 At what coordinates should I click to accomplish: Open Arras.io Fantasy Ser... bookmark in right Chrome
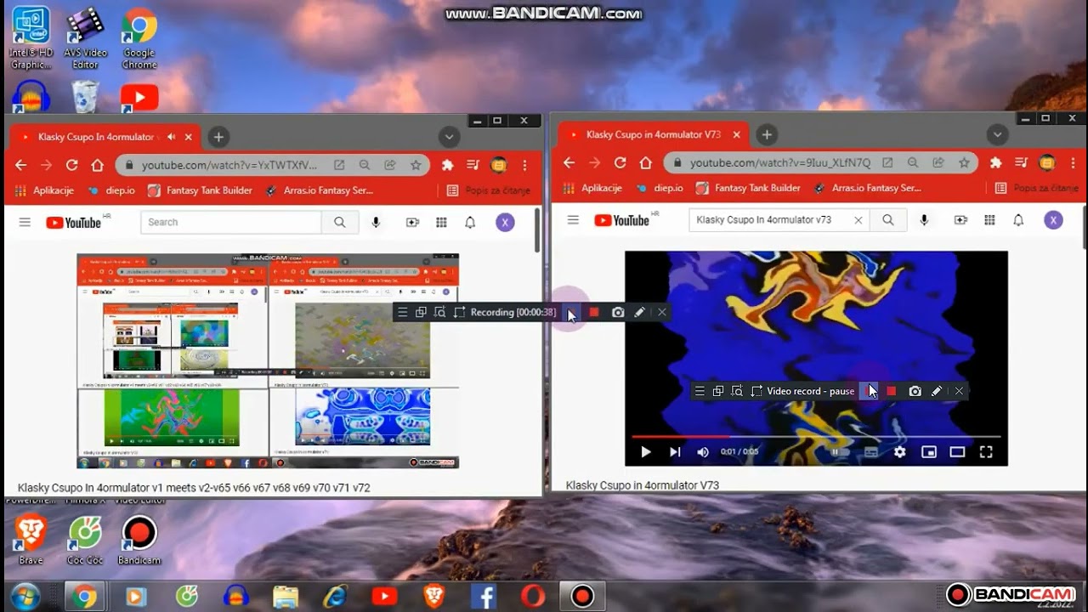[867, 188]
